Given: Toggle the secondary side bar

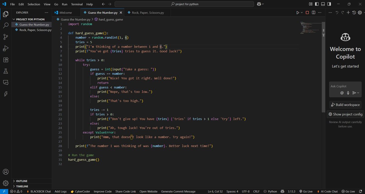Looking at the screenshot, I should [330, 4].
